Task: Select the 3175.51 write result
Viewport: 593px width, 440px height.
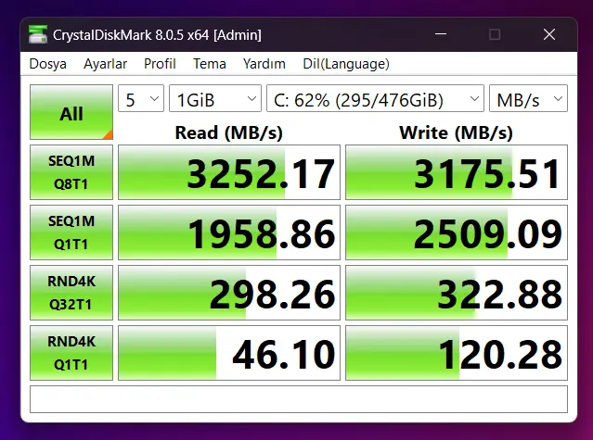Action: pos(457,172)
